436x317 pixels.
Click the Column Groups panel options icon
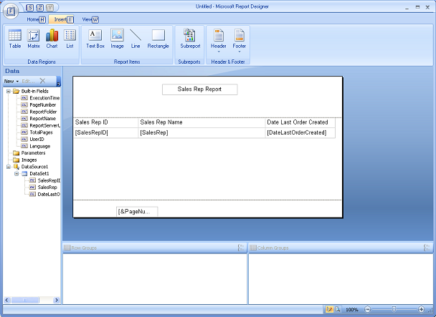[427, 248]
